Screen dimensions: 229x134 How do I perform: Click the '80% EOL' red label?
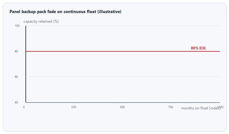point(198,48)
